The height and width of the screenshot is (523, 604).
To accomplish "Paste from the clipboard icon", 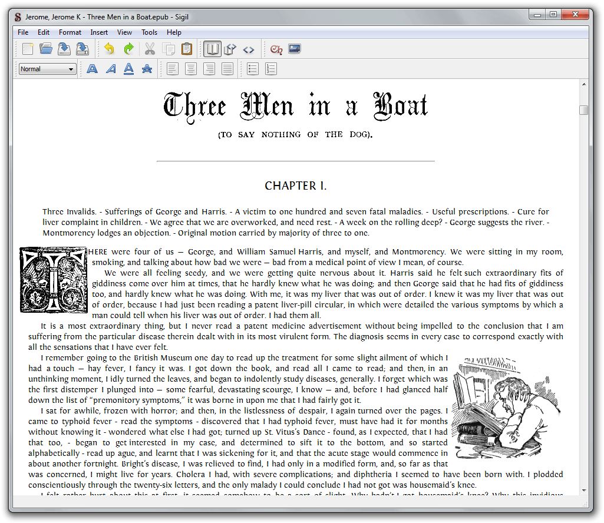I will [x=187, y=49].
